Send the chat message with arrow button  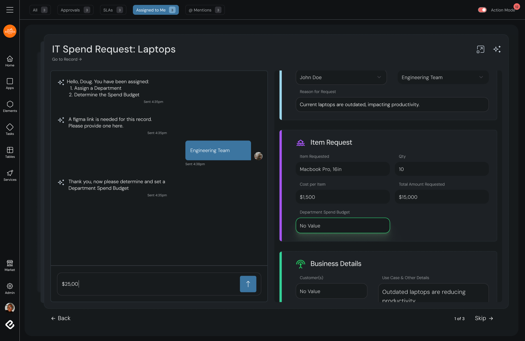pos(248,284)
